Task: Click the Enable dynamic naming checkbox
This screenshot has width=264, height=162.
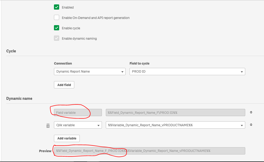Action: click(57, 38)
